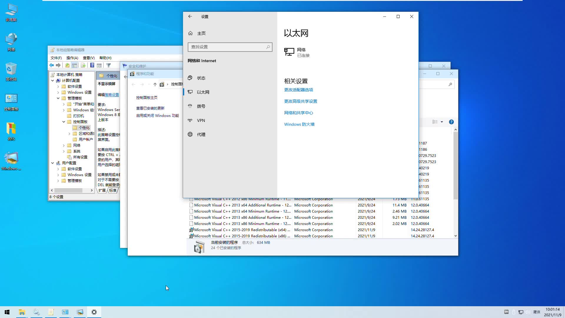Collapse 计算机配置 node in policy tree
This screenshot has height=318, width=565.
click(x=53, y=80)
